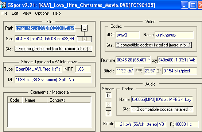Open the File menu

click(4, 13)
